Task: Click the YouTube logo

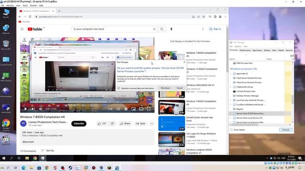Action: click(x=35, y=29)
